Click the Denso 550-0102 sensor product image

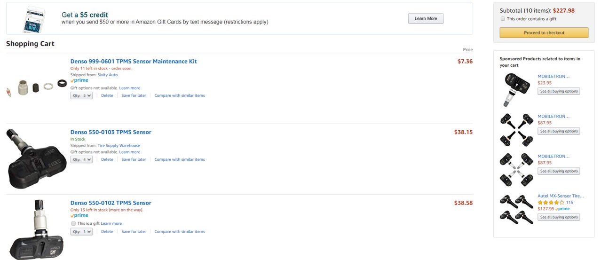[37, 229]
